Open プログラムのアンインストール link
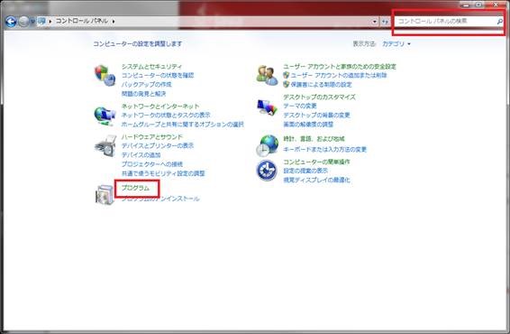Viewport: 510px width, 334px height. pyautogui.click(x=160, y=199)
